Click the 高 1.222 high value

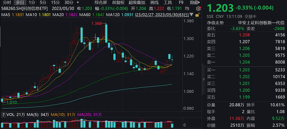coord(156,9)
